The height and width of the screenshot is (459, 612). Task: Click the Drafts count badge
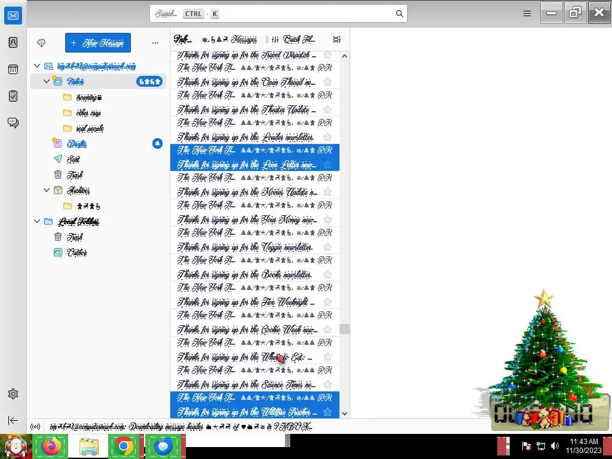click(x=157, y=143)
